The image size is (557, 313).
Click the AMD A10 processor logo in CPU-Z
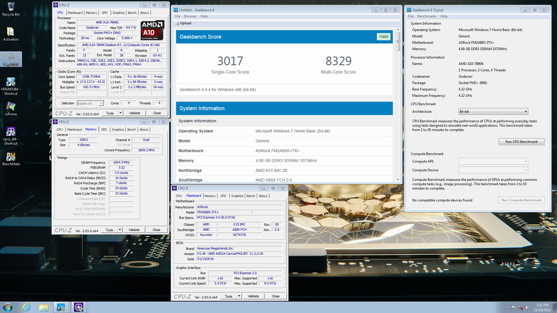(153, 30)
